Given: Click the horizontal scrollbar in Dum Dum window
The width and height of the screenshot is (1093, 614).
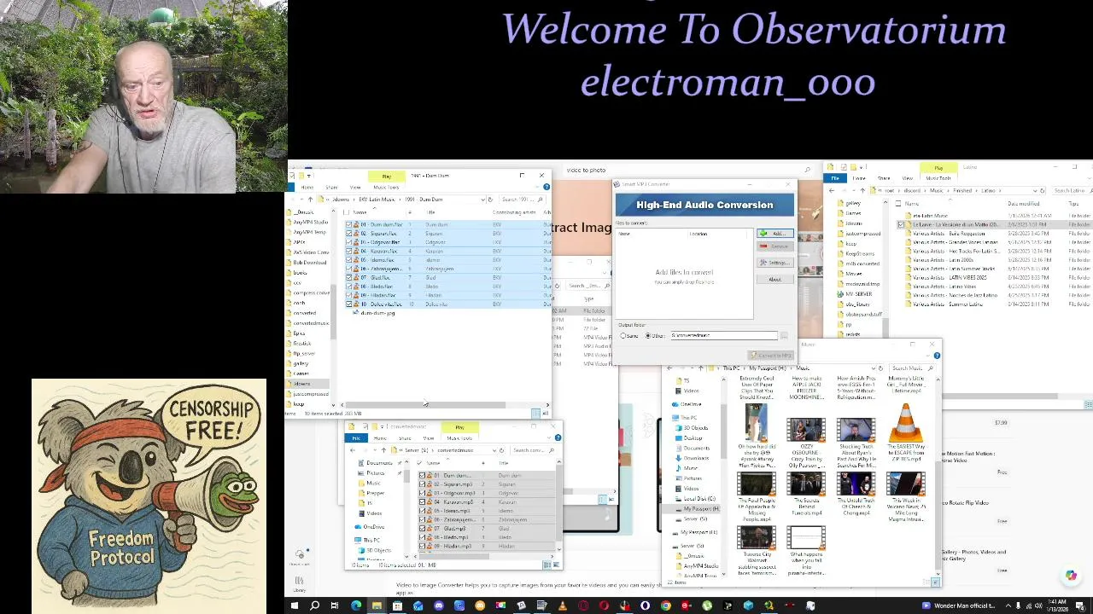Looking at the screenshot, I should point(427,405).
